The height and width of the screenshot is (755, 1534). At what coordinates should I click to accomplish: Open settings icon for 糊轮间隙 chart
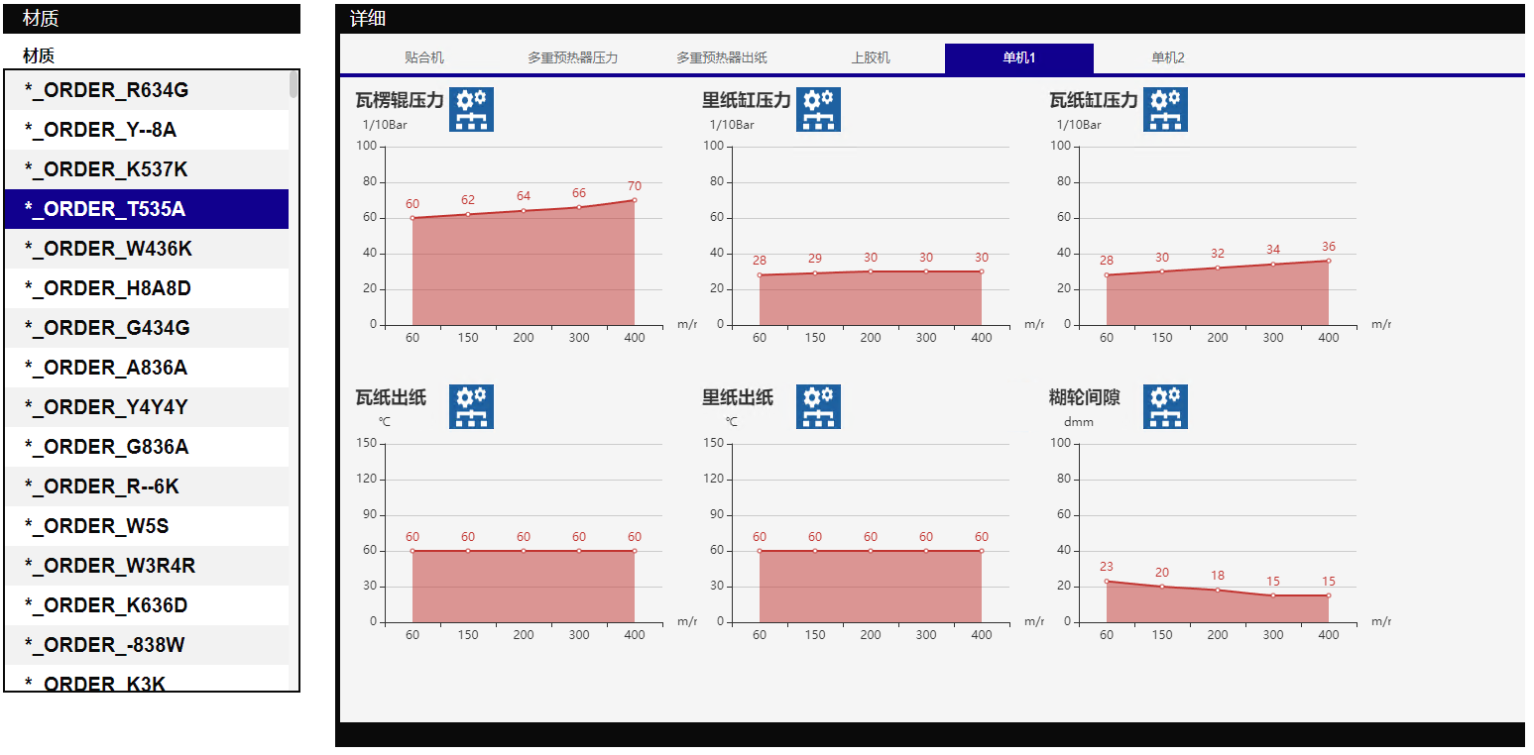tap(1165, 406)
